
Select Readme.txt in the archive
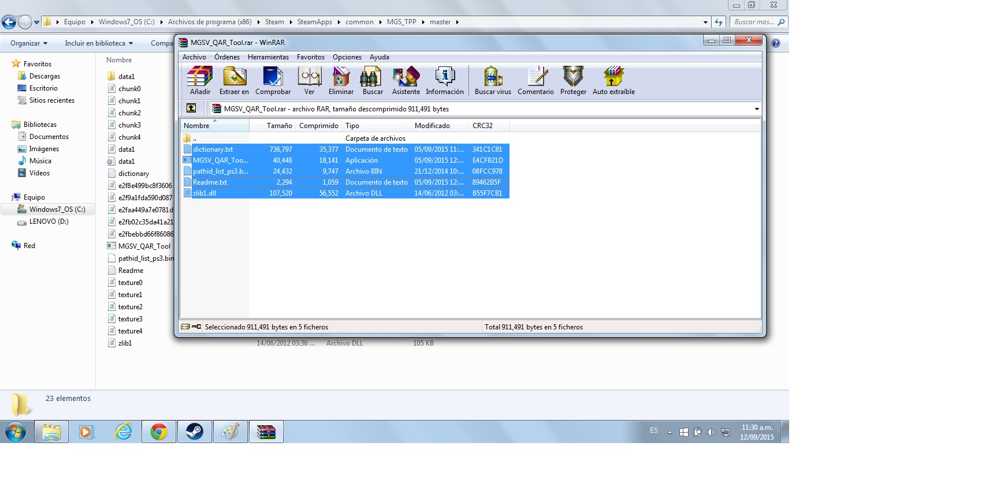pos(210,182)
